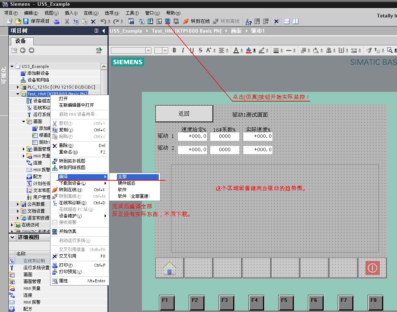Click the Forward navigation arrow in project tree
The image size is (397, 312).
(31, 50)
